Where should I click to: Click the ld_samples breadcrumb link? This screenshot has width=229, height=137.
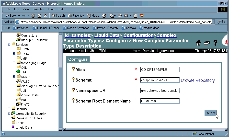77,35
